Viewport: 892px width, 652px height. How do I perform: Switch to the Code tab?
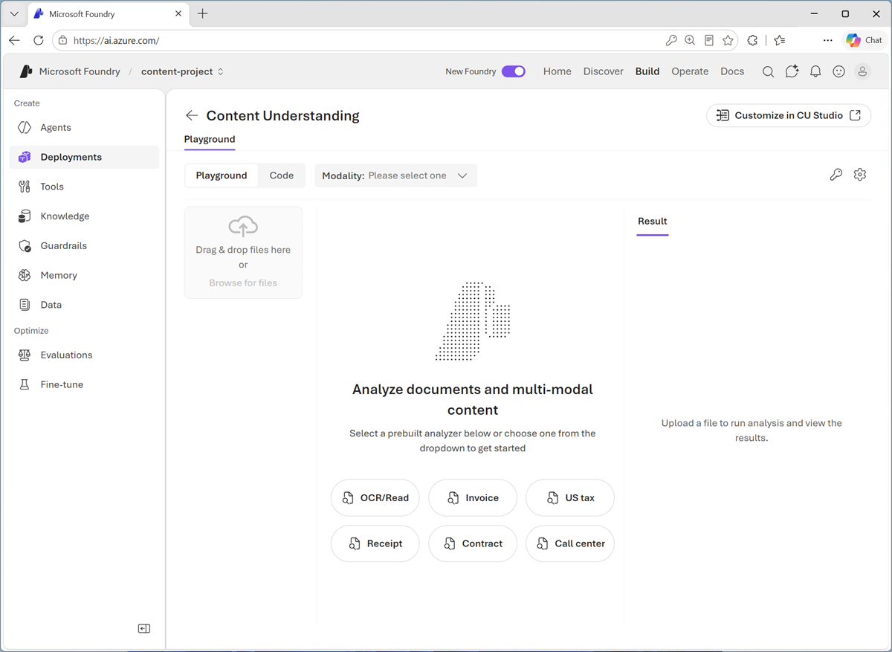click(x=282, y=175)
